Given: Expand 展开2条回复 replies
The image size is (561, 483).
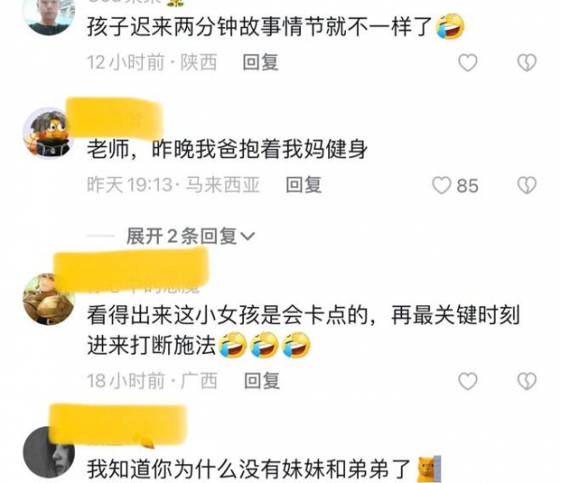Looking at the screenshot, I should 191,236.
